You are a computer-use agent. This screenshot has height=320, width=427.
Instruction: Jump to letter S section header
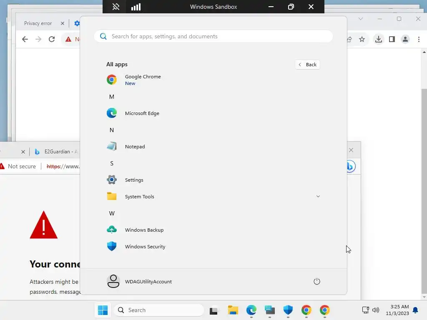(x=112, y=163)
